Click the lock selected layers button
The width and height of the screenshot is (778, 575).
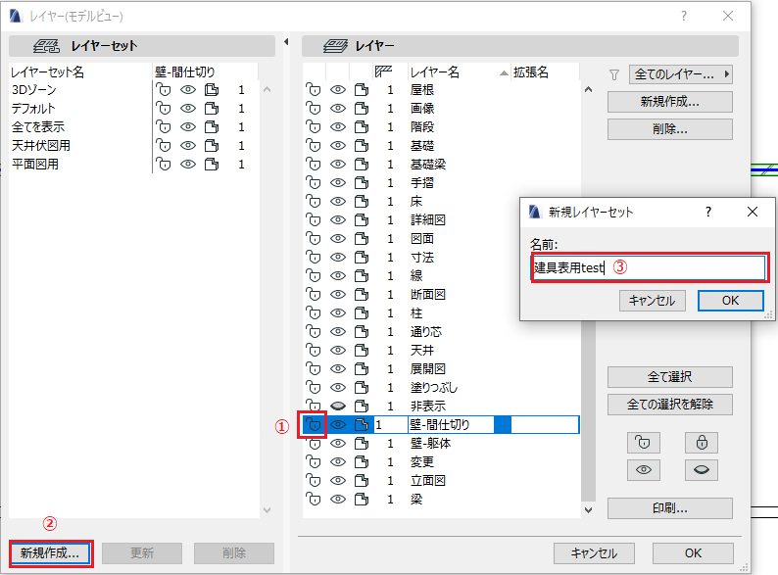click(x=702, y=443)
